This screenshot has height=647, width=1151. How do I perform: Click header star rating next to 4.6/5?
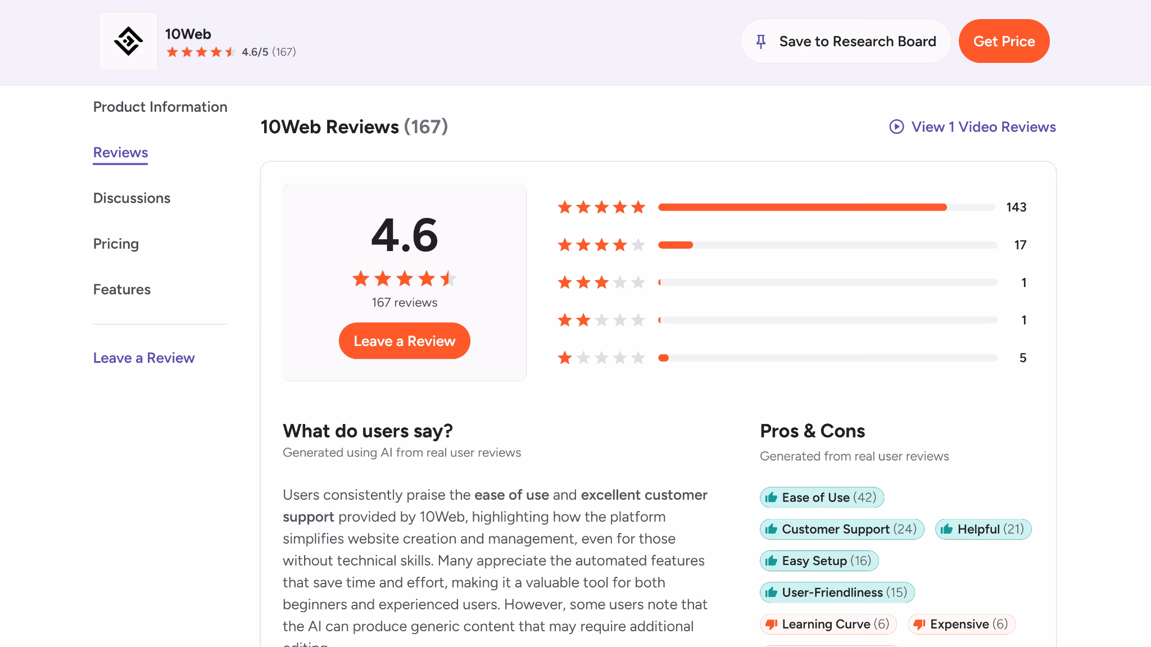click(x=201, y=52)
